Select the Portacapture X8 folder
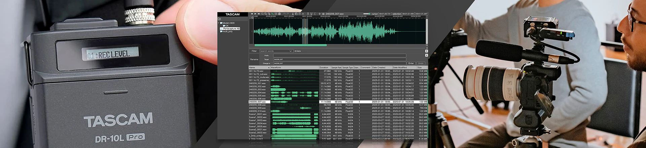Viewport: 646px width, 148px height. pyautogui.click(x=230, y=29)
